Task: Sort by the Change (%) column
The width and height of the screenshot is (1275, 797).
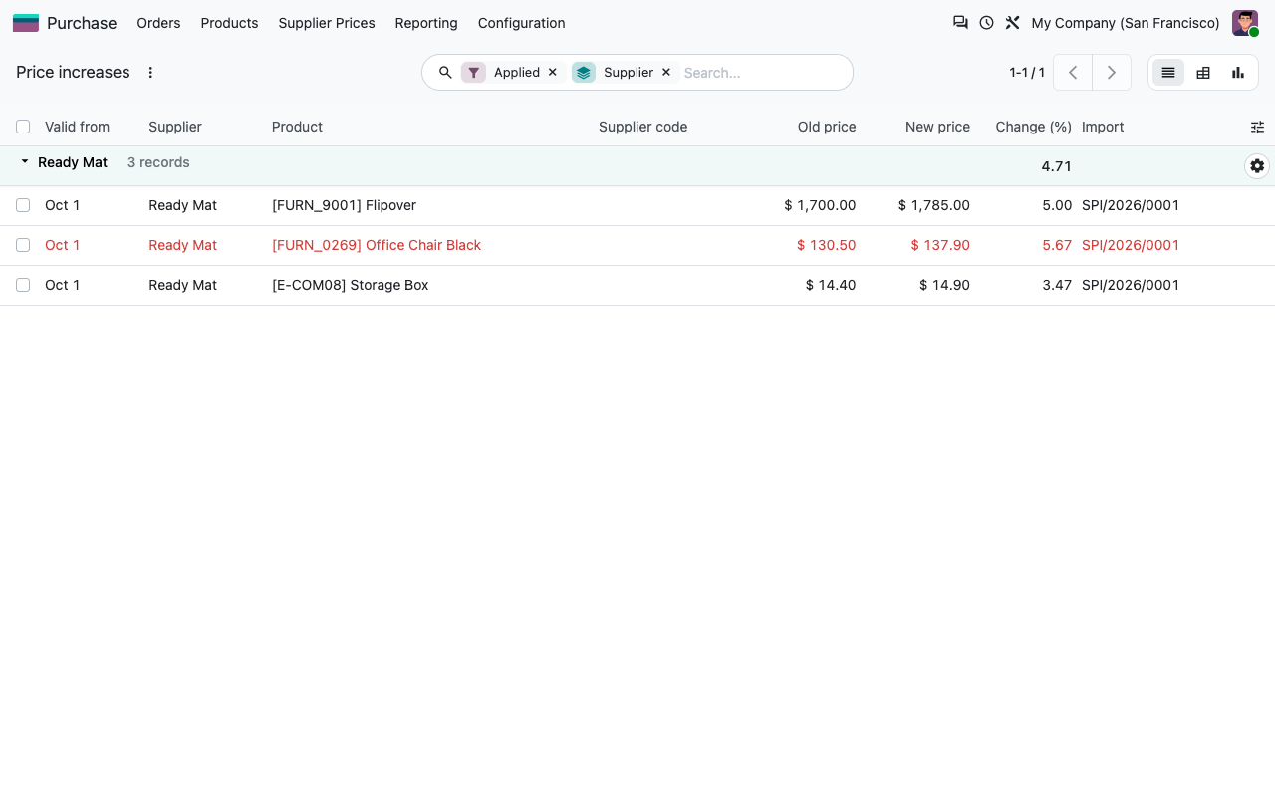Action: (x=1034, y=127)
